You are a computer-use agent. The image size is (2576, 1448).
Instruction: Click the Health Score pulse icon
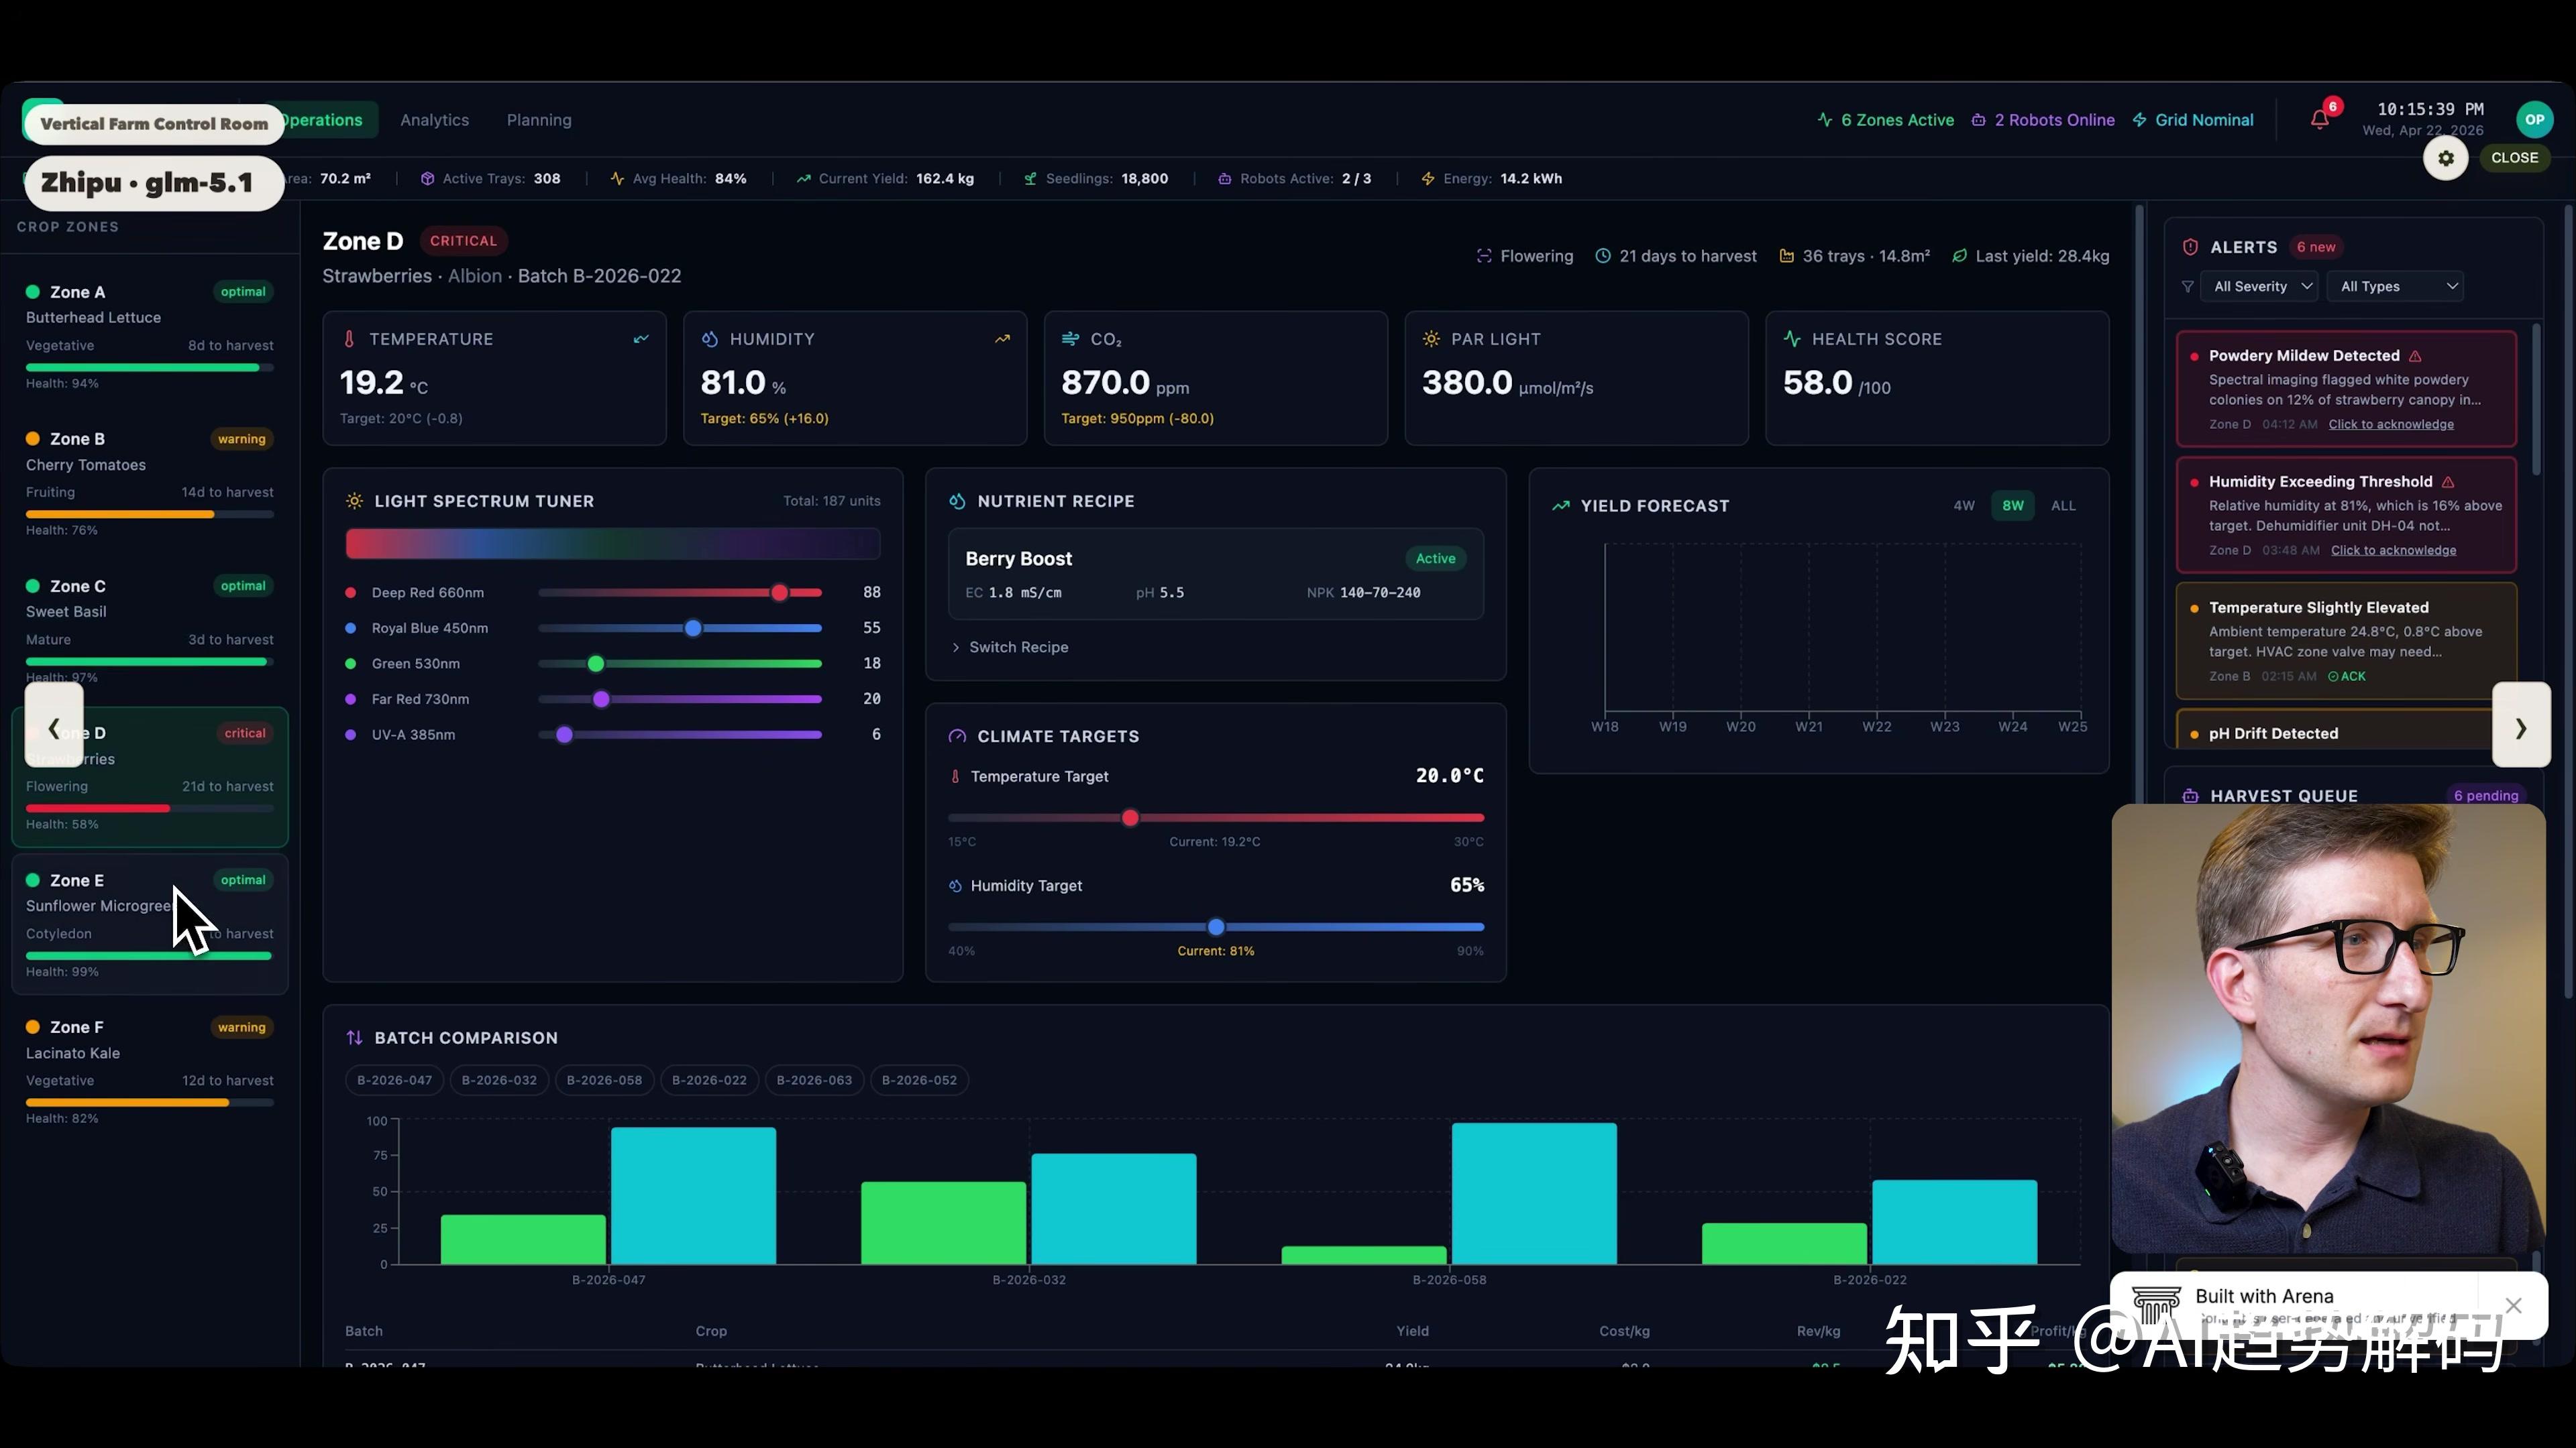click(1792, 339)
